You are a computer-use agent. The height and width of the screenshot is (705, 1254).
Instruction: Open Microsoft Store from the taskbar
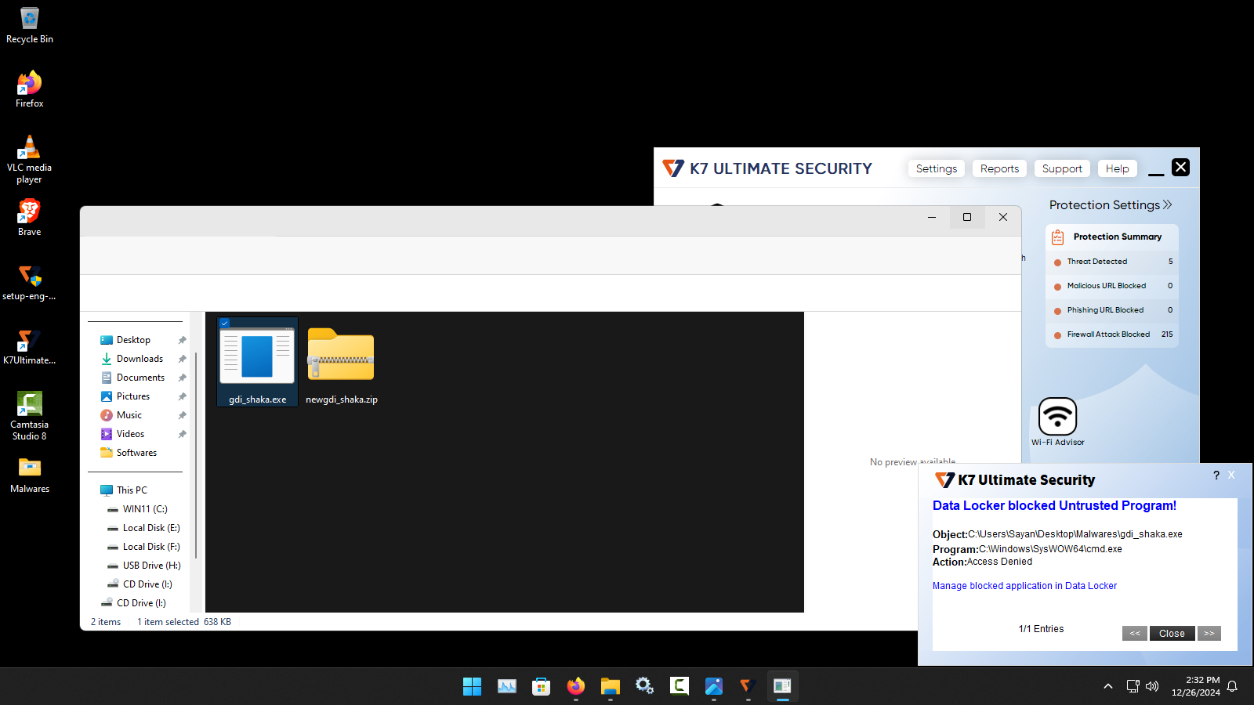click(x=542, y=686)
